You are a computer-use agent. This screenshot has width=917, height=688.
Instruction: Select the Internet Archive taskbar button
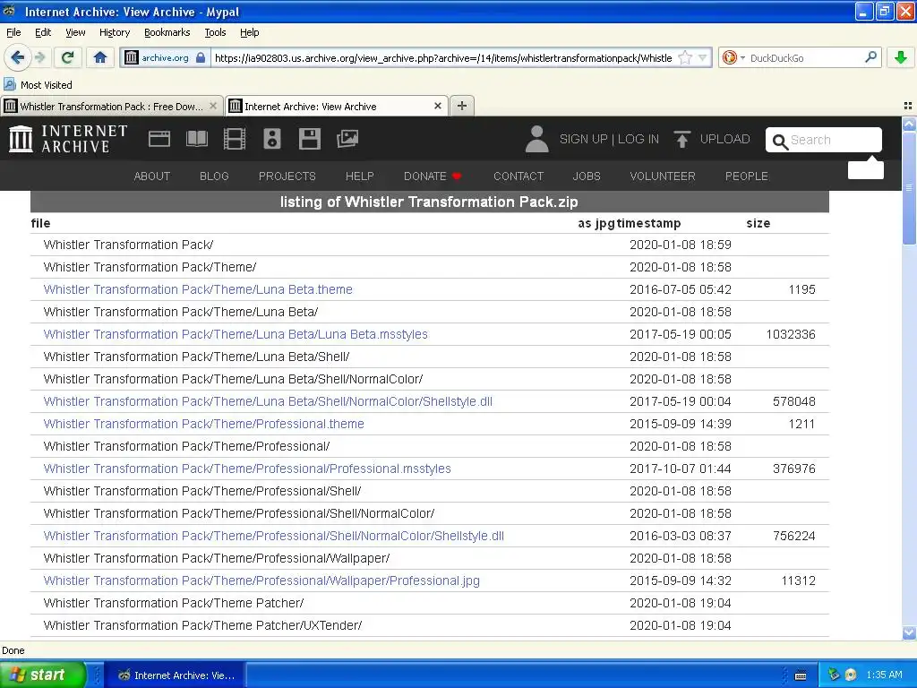pos(176,675)
